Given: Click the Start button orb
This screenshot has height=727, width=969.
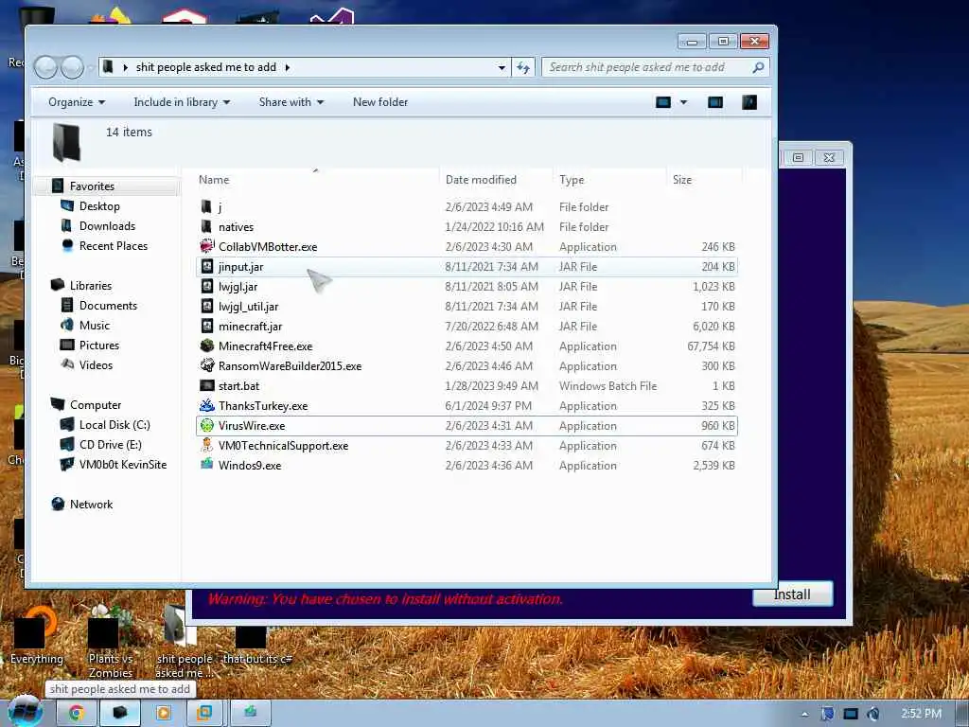Looking at the screenshot, I should pos(25,711).
